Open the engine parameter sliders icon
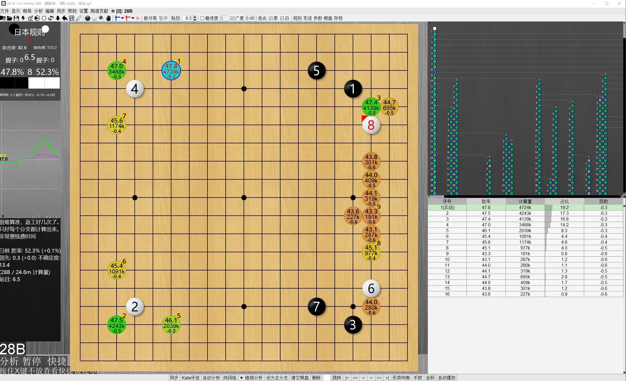The width and height of the screenshot is (626, 381). click(72, 18)
